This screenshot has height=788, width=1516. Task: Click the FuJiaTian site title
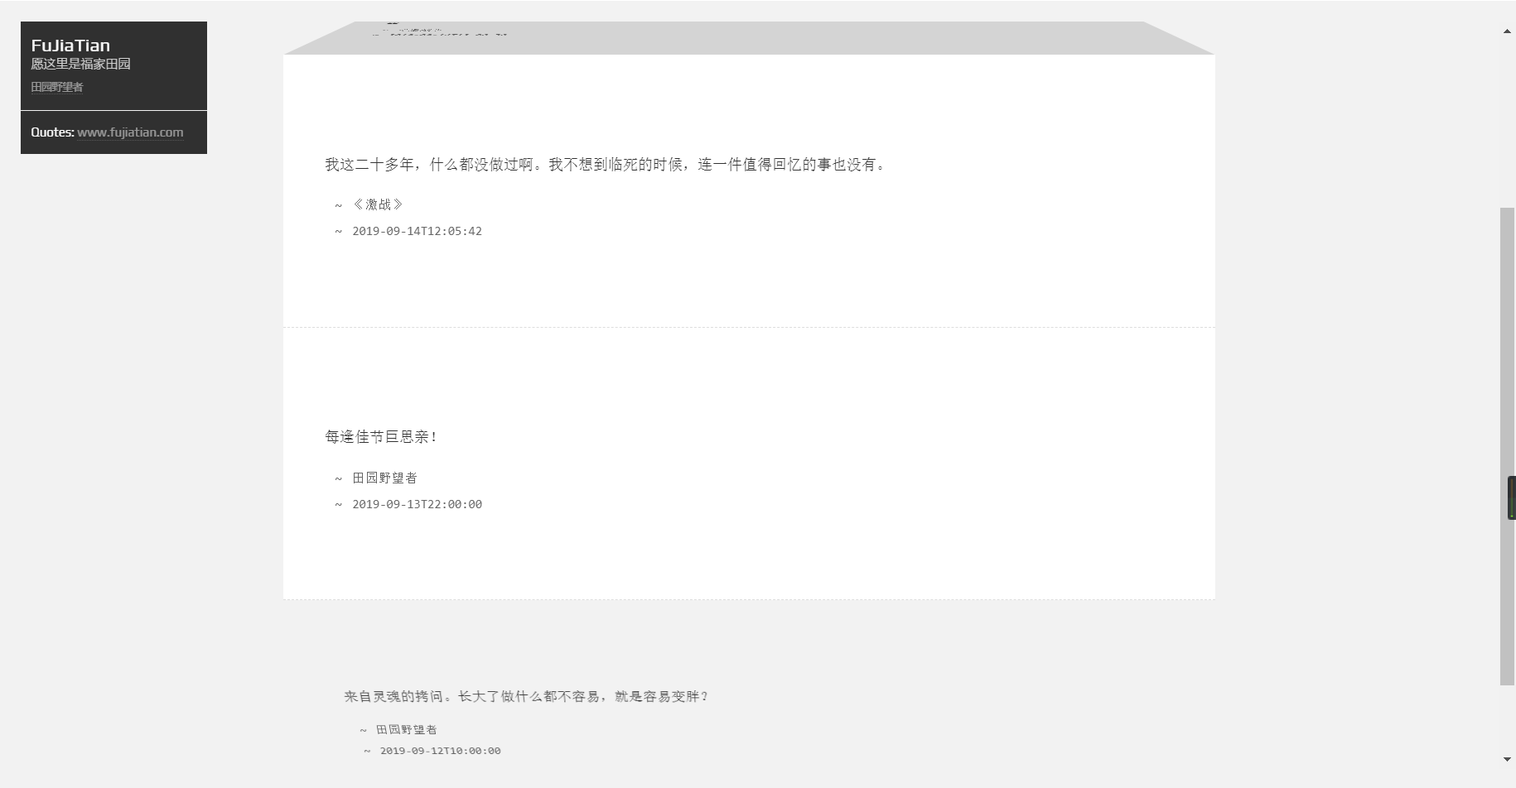pos(70,46)
